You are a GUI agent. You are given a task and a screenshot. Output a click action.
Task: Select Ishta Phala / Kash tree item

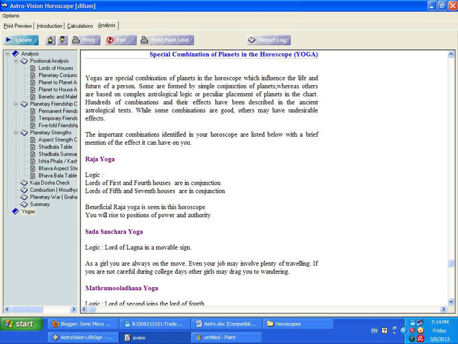(x=58, y=161)
